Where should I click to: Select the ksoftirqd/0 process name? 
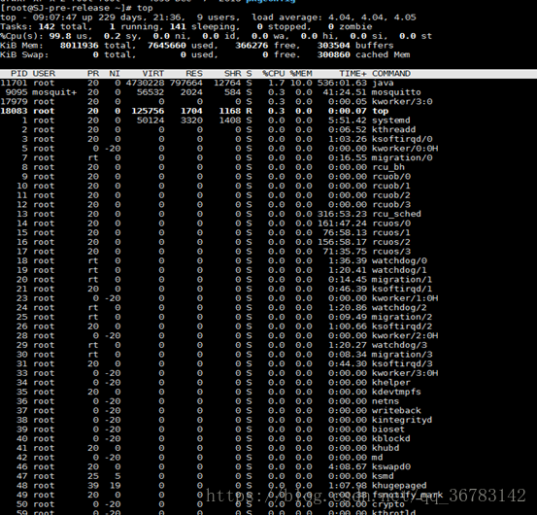[x=402, y=139]
